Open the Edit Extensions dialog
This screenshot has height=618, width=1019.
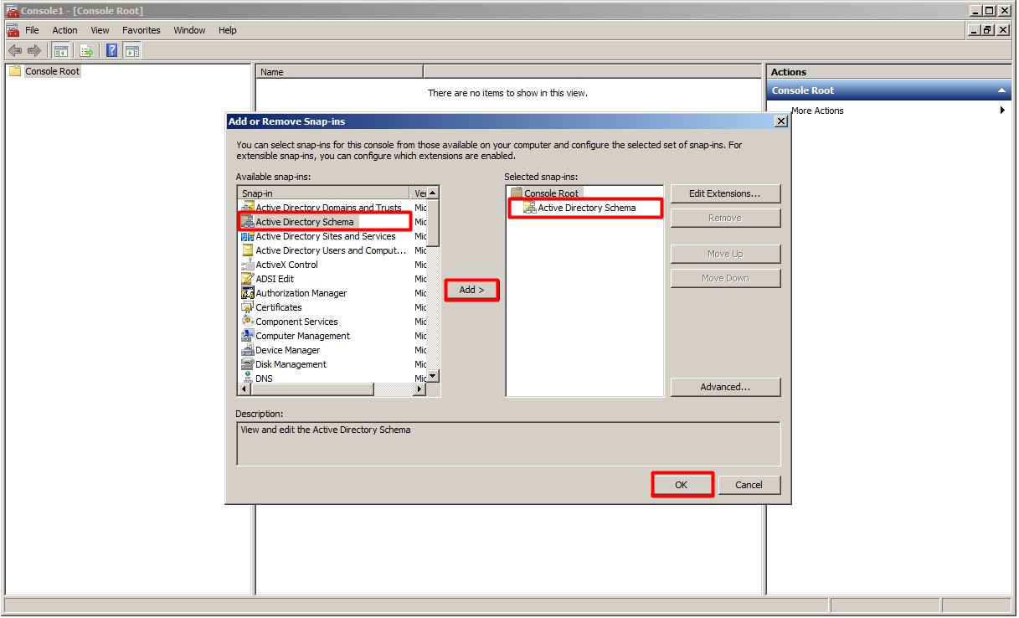(724, 193)
